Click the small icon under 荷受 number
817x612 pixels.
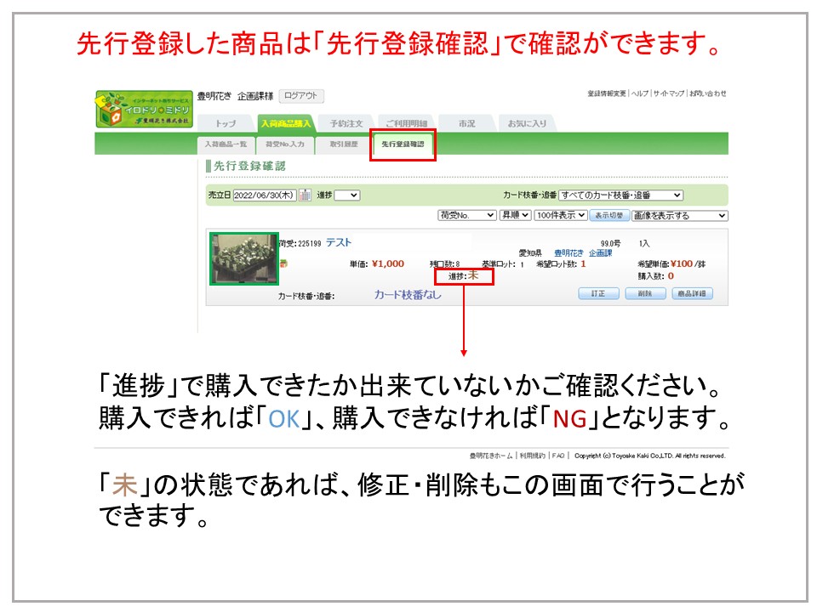tap(284, 263)
